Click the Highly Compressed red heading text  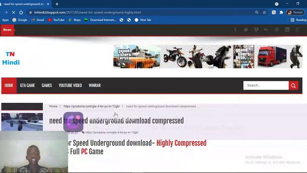(x=181, y=143)
